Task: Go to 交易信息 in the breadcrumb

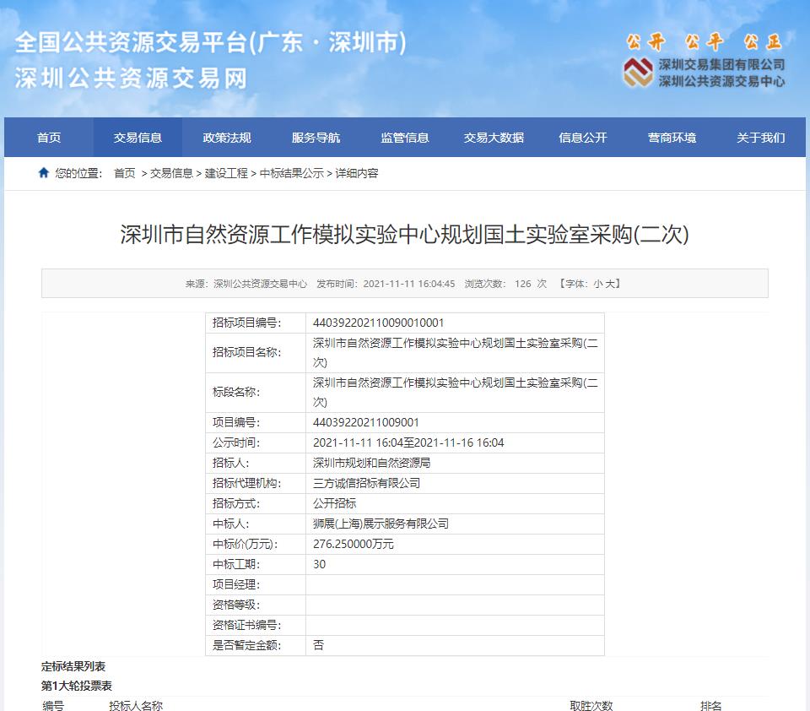Action: 171,173
